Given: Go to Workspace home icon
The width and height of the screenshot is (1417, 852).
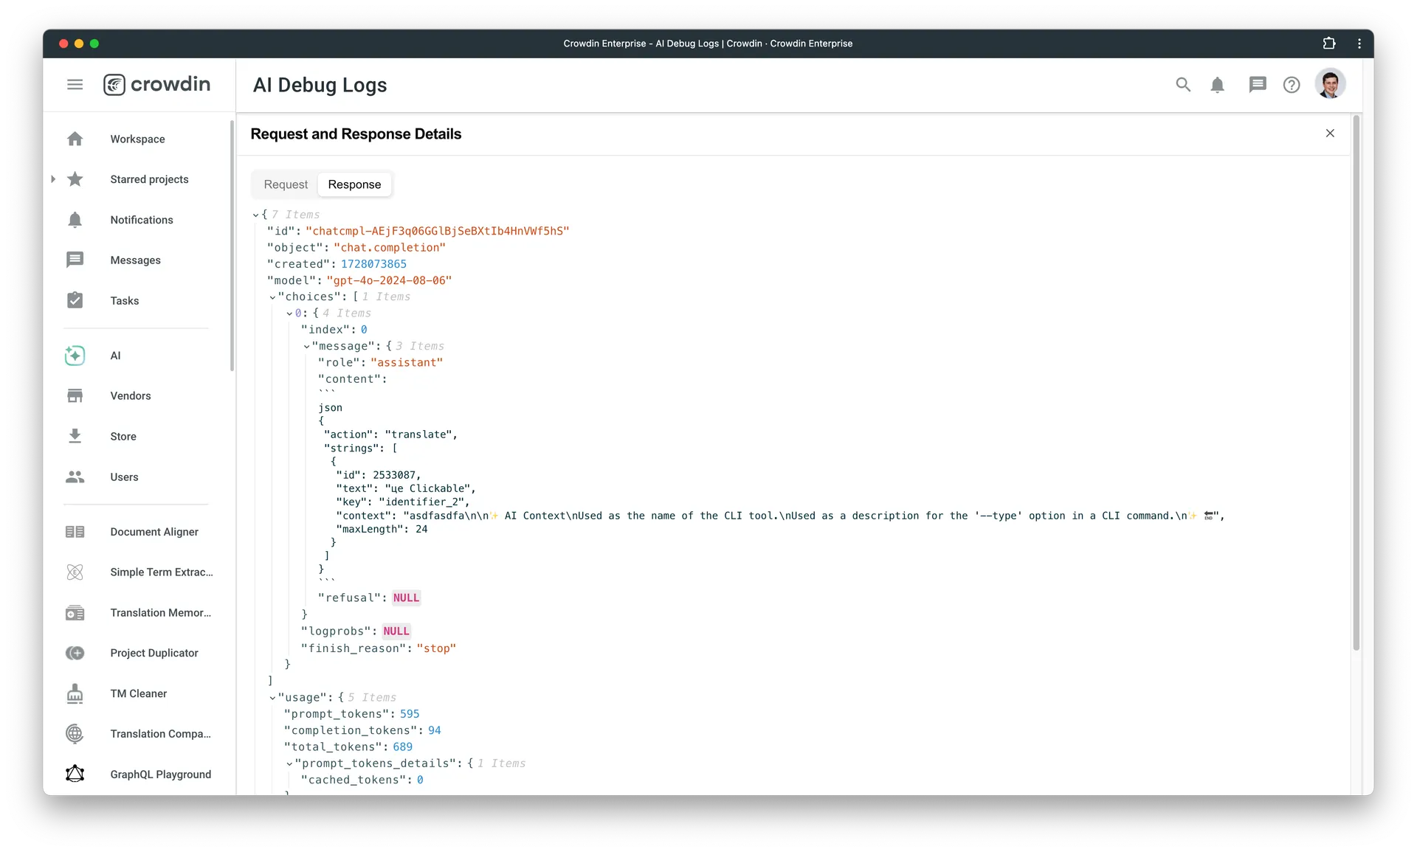Looking at the screenshot, I should [75, 139].
